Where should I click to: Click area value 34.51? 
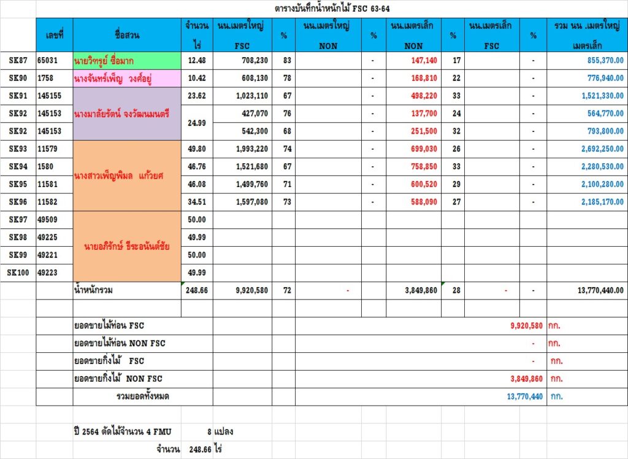pos(197,202)
